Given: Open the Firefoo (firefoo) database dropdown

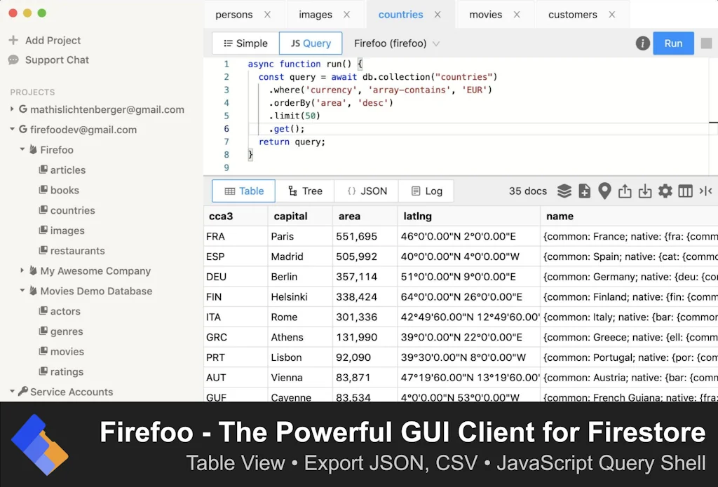Looking at the screenshot, I should (396, 43).
